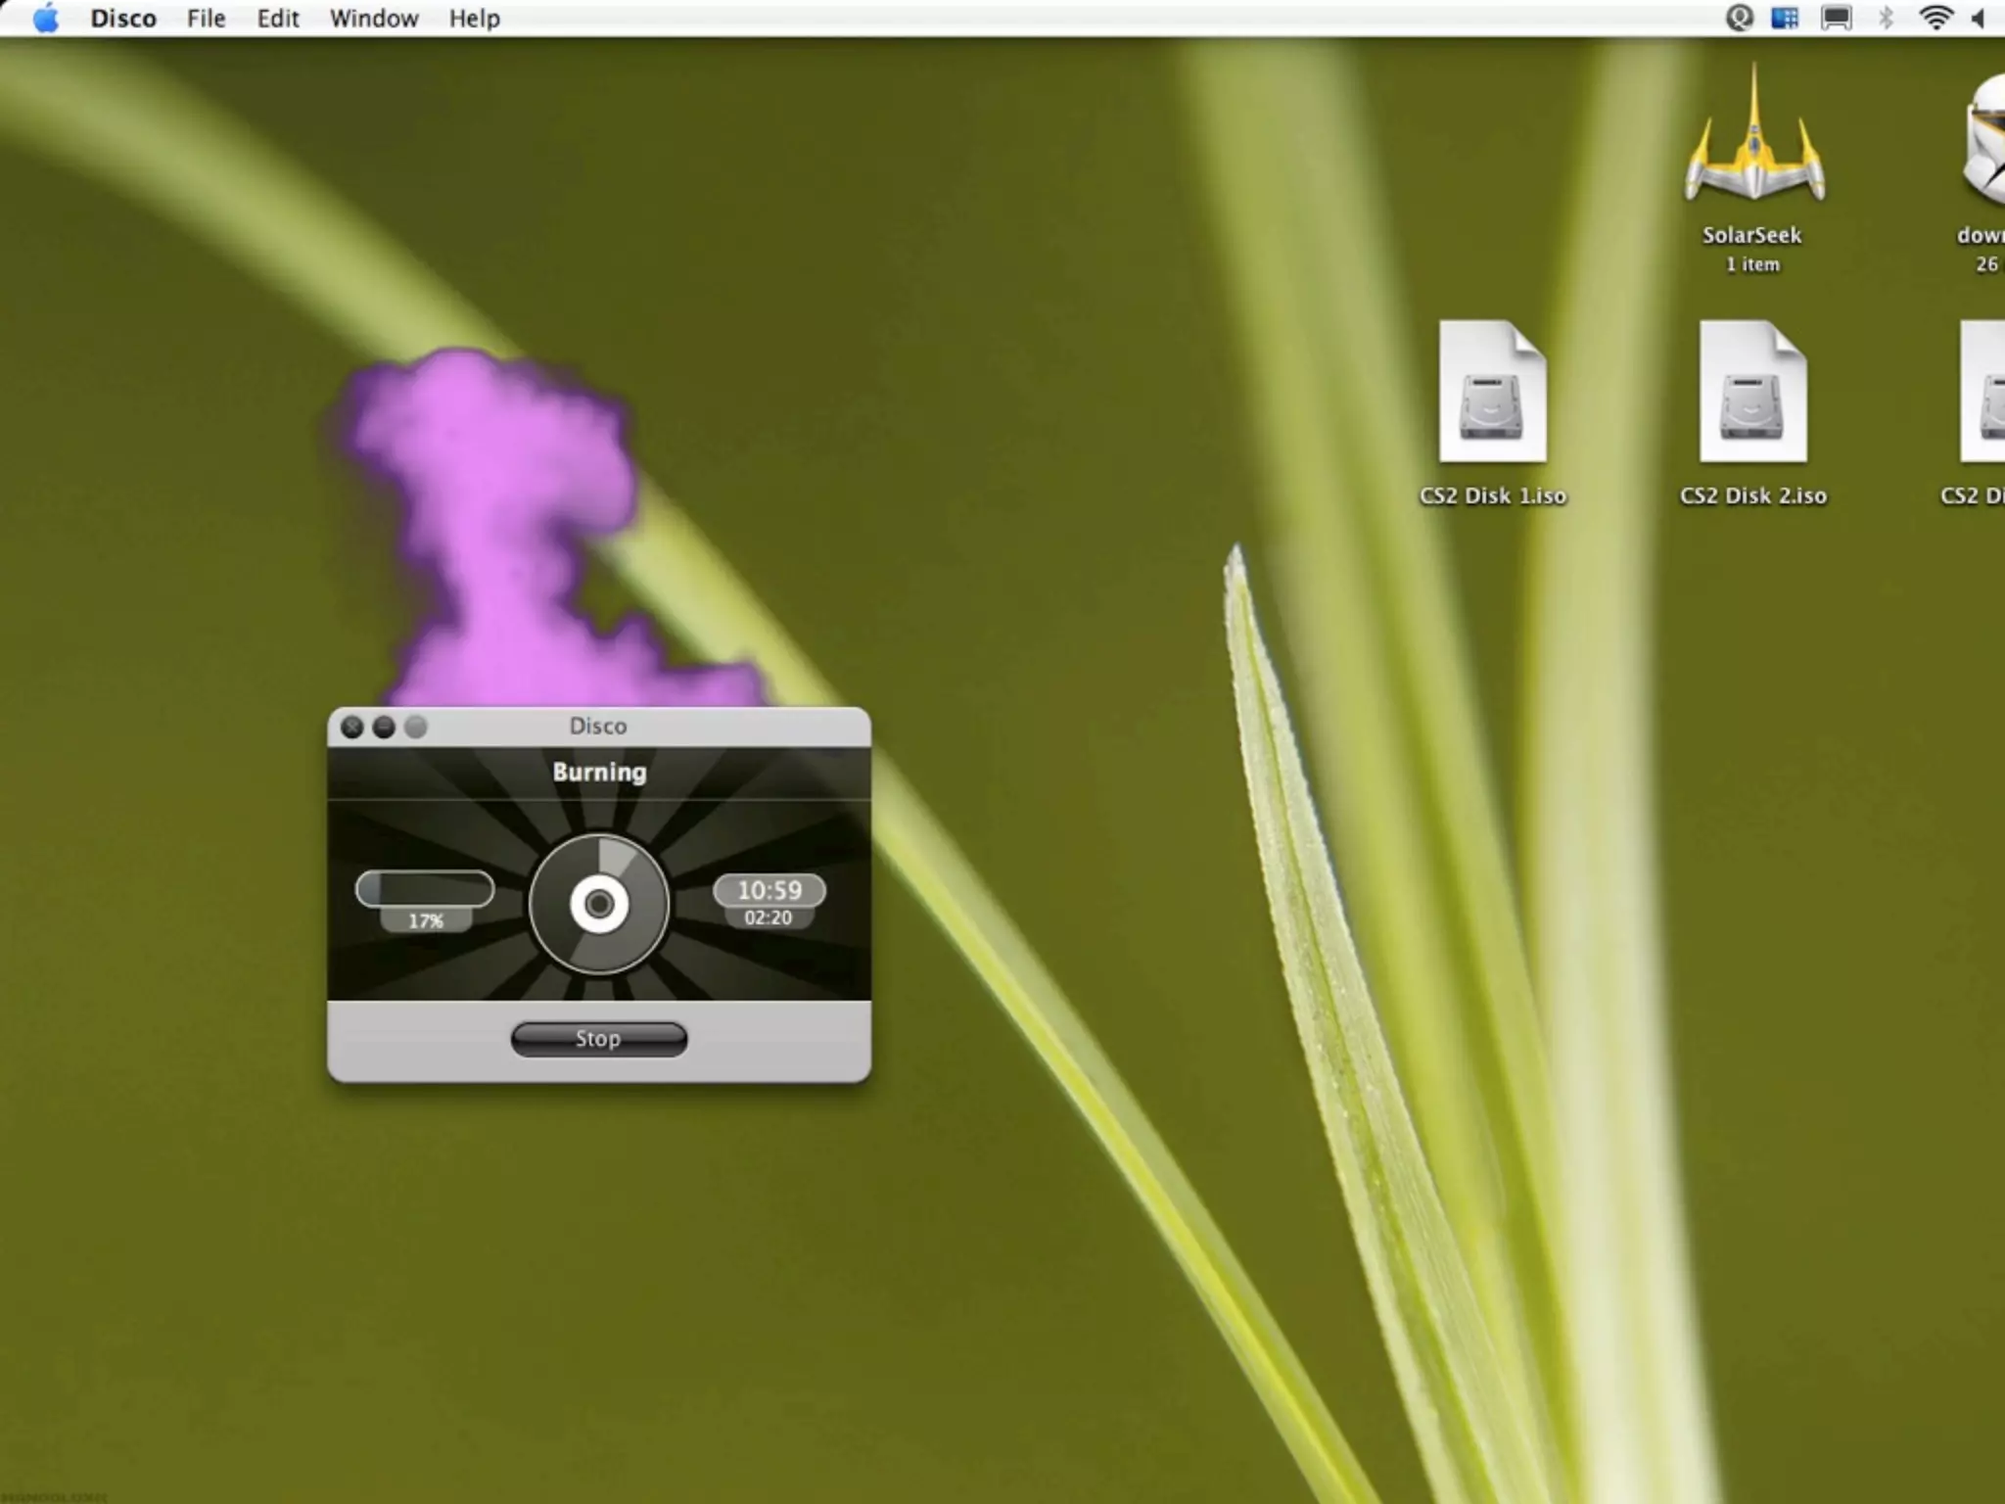Click the Spaces grid menu bar icon
The height and width of the screenshot is (1504, 2005).
[x=1785, y=19]
